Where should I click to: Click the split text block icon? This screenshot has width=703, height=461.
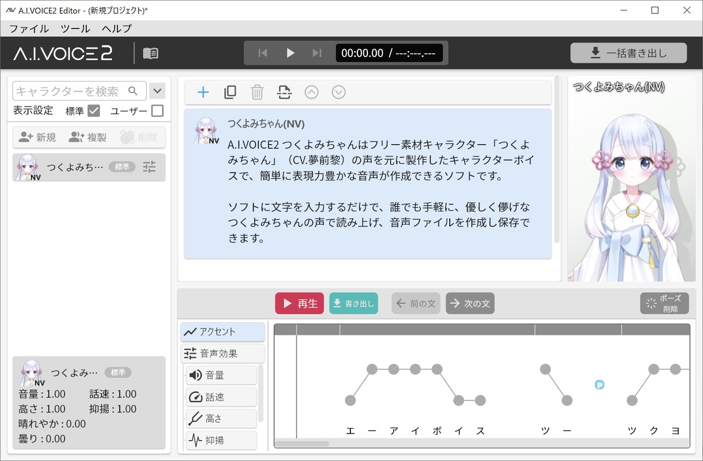click(x=284, y=92)
